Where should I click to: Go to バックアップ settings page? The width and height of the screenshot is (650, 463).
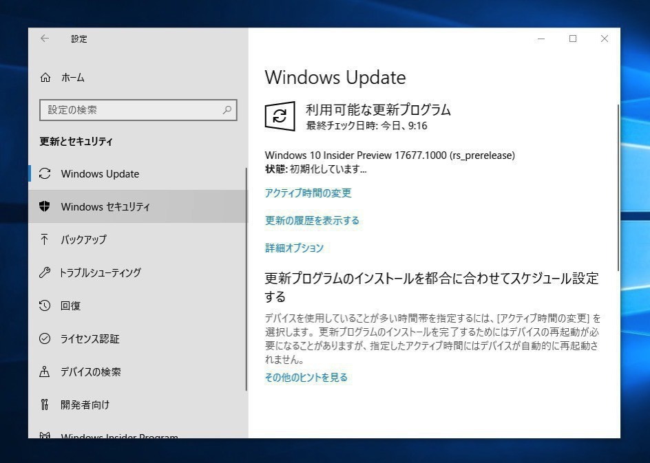coord(138,239)
